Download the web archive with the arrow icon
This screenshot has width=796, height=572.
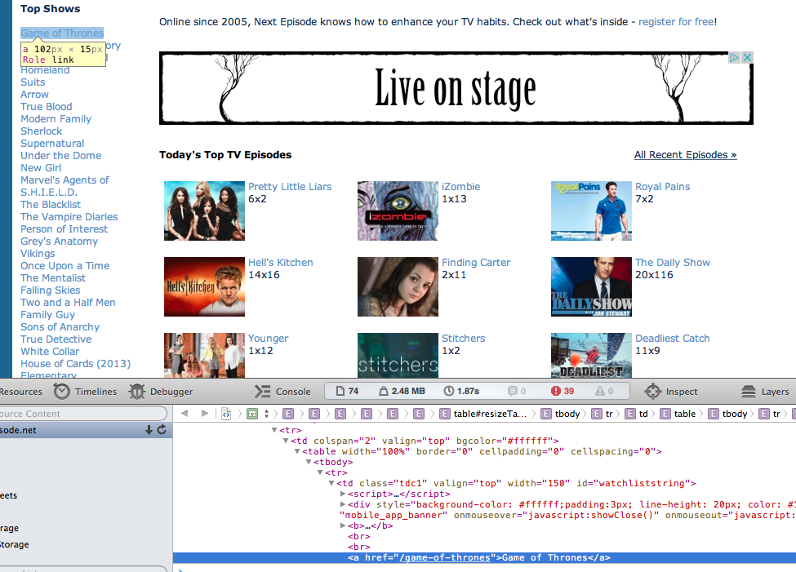[149, 430]
